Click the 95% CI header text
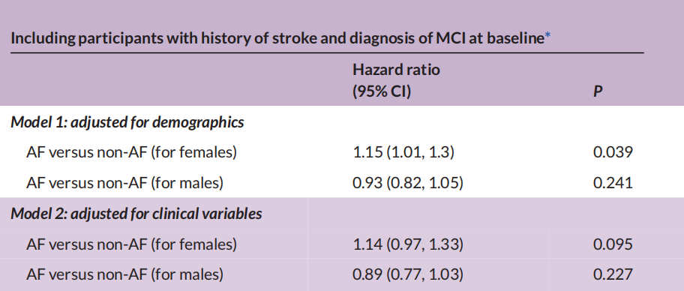684x291 pixels. (x=382, y=91)
